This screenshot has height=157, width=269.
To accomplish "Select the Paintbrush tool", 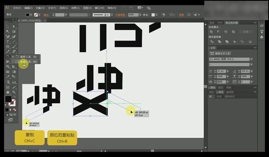I will click(x=14, y=47).
